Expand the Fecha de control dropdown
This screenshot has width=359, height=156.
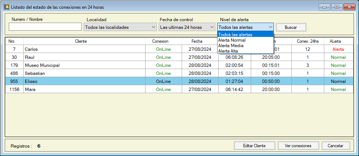[187, 27]
